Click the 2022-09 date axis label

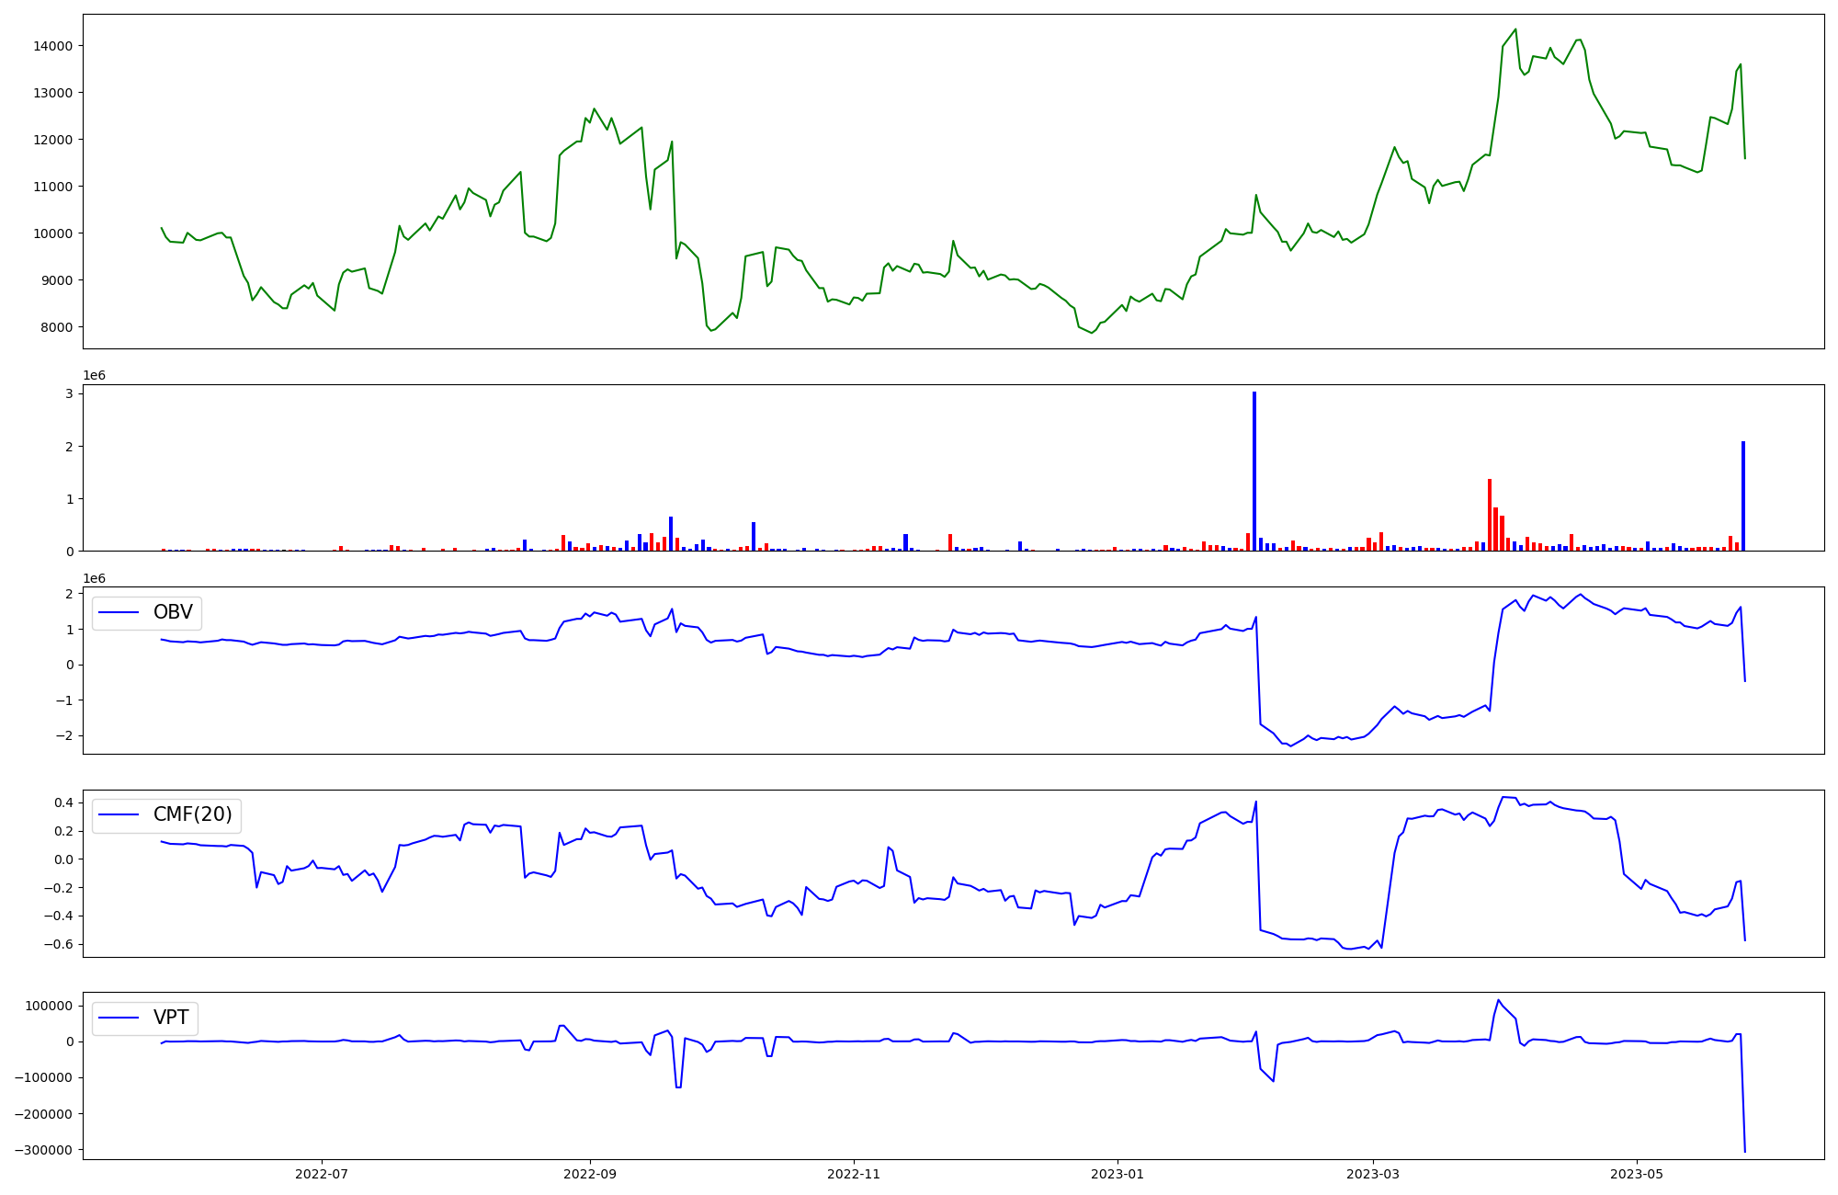click(x=589, y=1174)
